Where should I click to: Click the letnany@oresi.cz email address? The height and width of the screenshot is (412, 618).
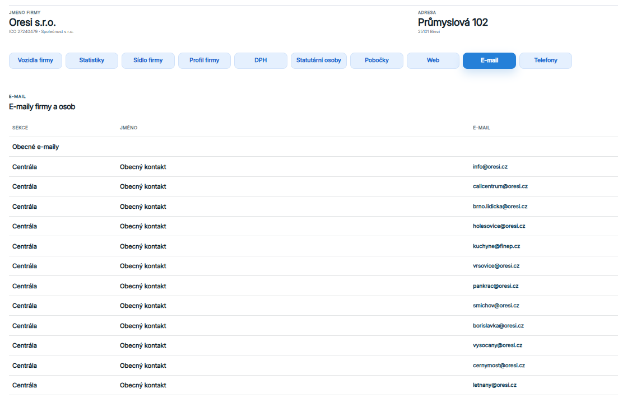495,385
